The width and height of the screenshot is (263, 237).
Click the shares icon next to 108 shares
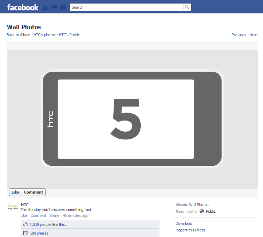point(25,233)
